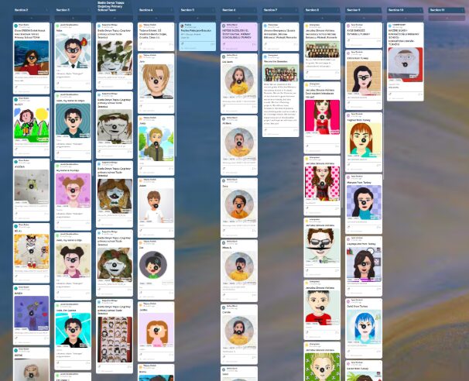Viewport: 469px width, 381px height.
Task: Add a new post under Section 5
Action: (x=198, y=17)
